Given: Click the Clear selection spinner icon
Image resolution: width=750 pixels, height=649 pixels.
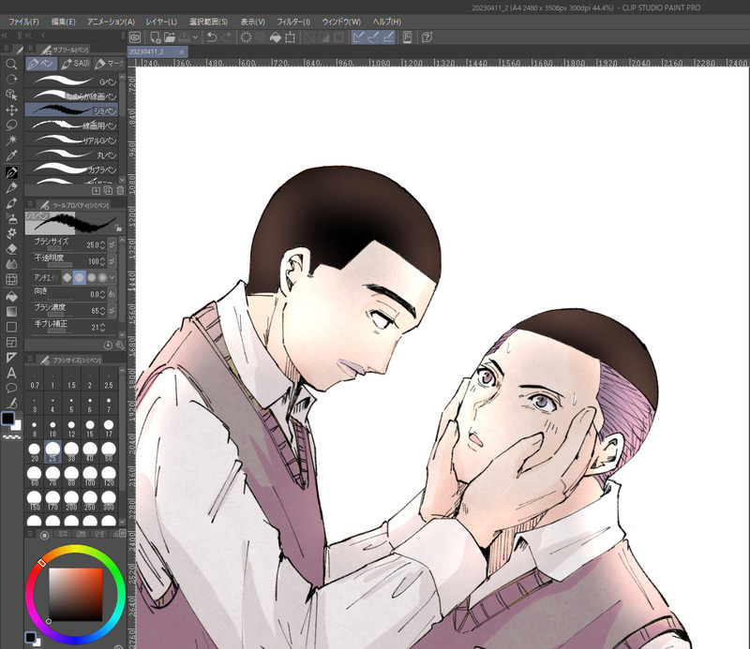Looking at the screenshot, I should (246, 37).
